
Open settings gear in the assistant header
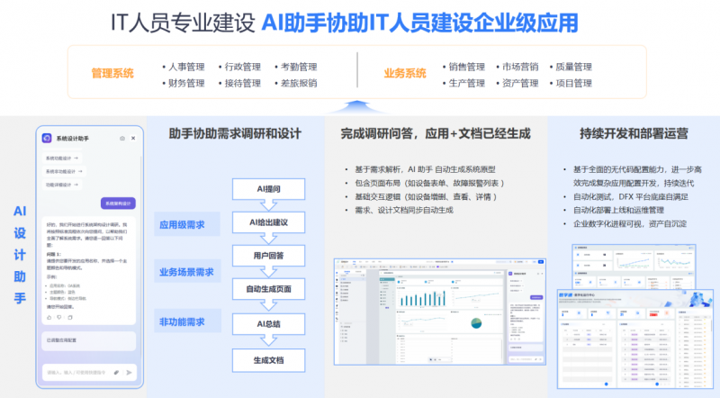121,140
